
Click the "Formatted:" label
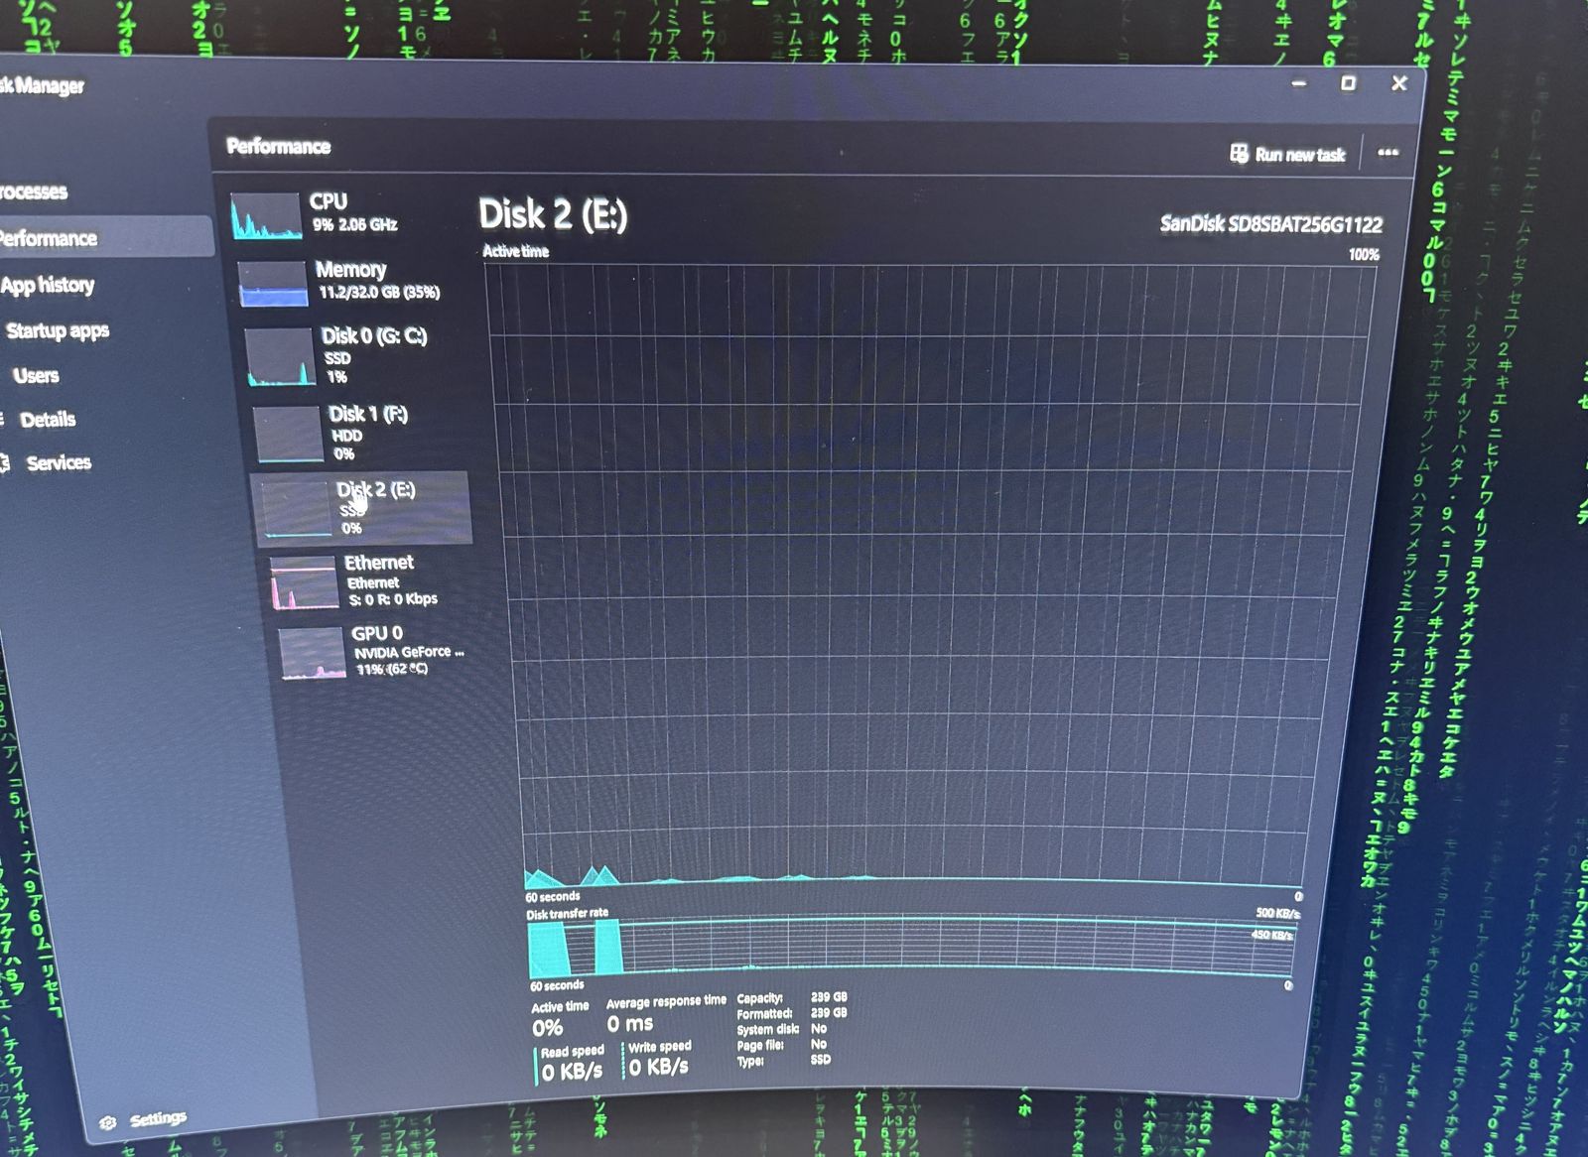point(764,1014)
